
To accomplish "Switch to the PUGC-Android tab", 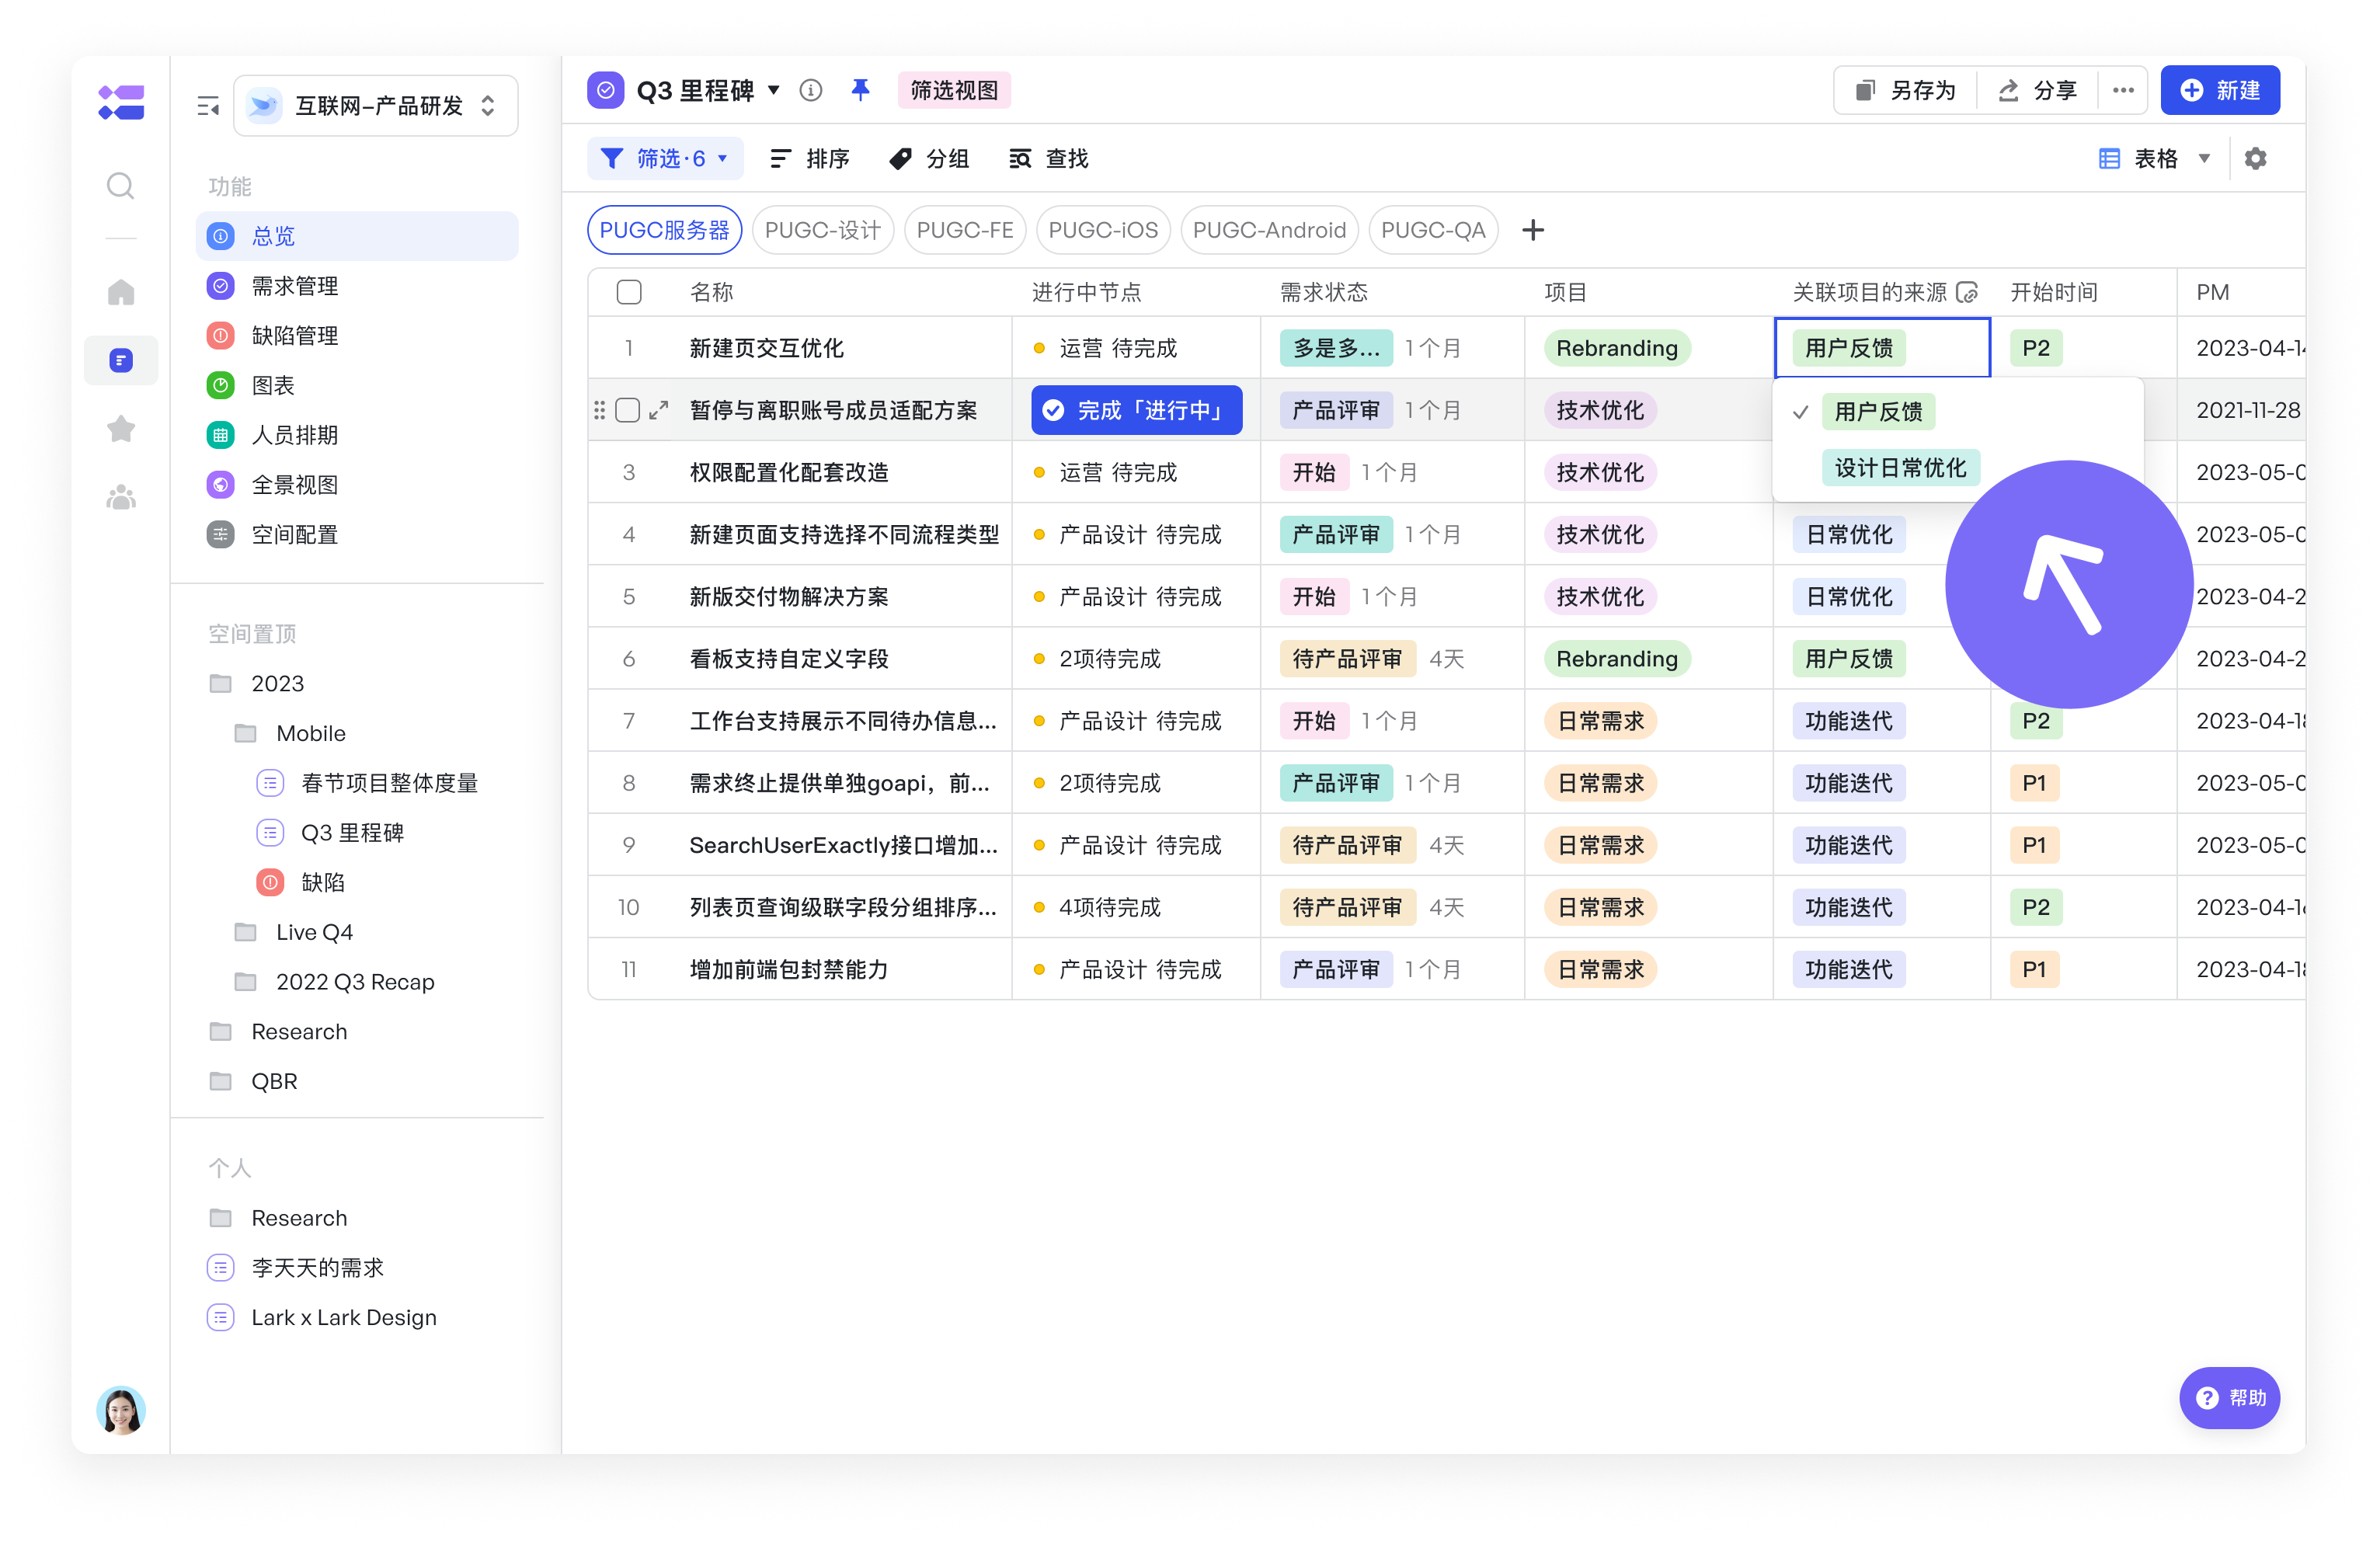I will 1269,231.
